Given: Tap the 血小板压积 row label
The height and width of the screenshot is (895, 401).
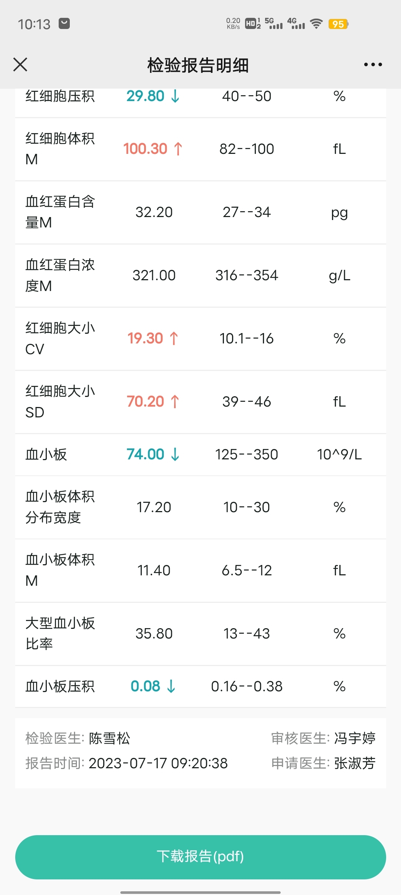Looking at the screenshot, I should pyautogui.click(x=60, y=686).
